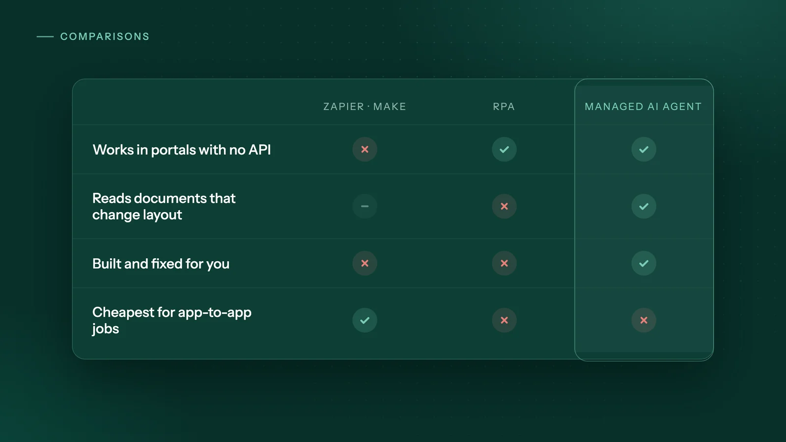Viewport: 786px width, 442px height.
Task: Click the RPA cross for Reads documents row
Action: (504, 206)
